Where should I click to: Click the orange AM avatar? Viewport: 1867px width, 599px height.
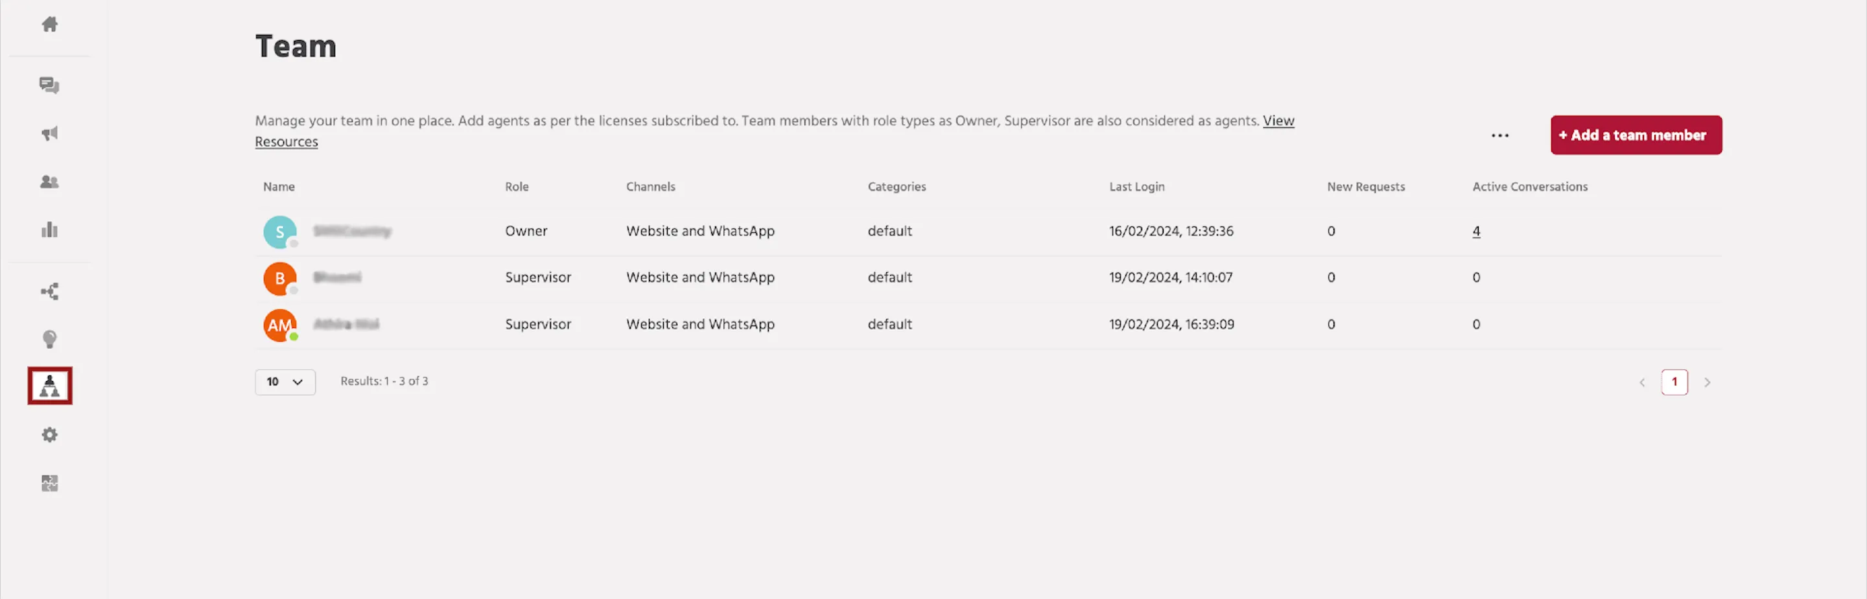[x=280, y=325]
